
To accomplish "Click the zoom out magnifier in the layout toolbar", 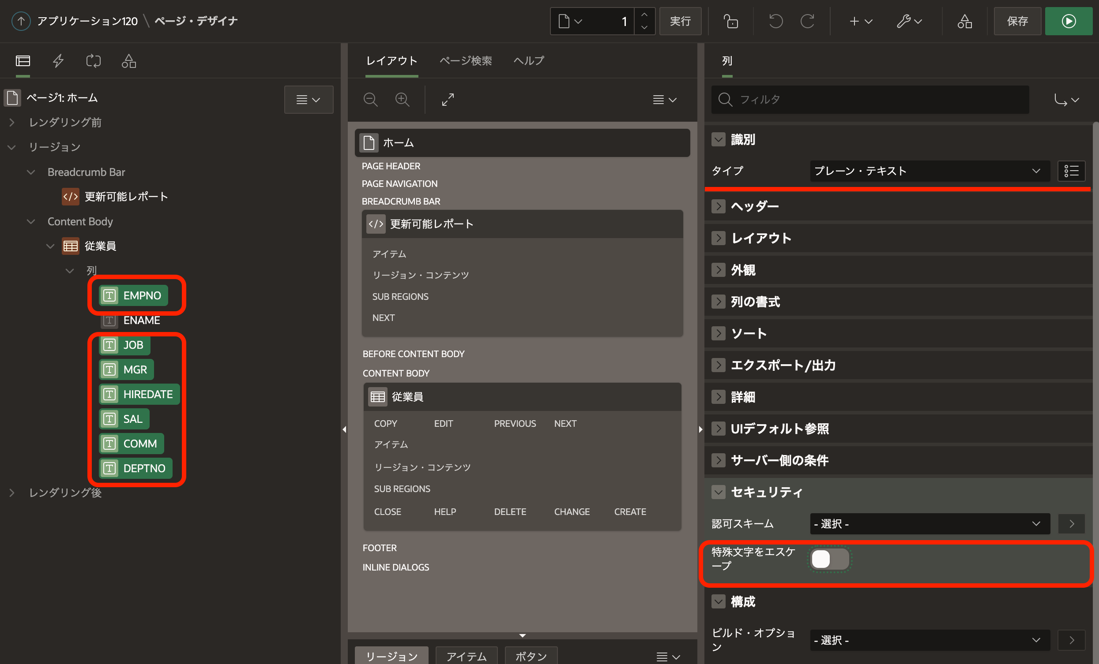I will [x=370, y=99].
